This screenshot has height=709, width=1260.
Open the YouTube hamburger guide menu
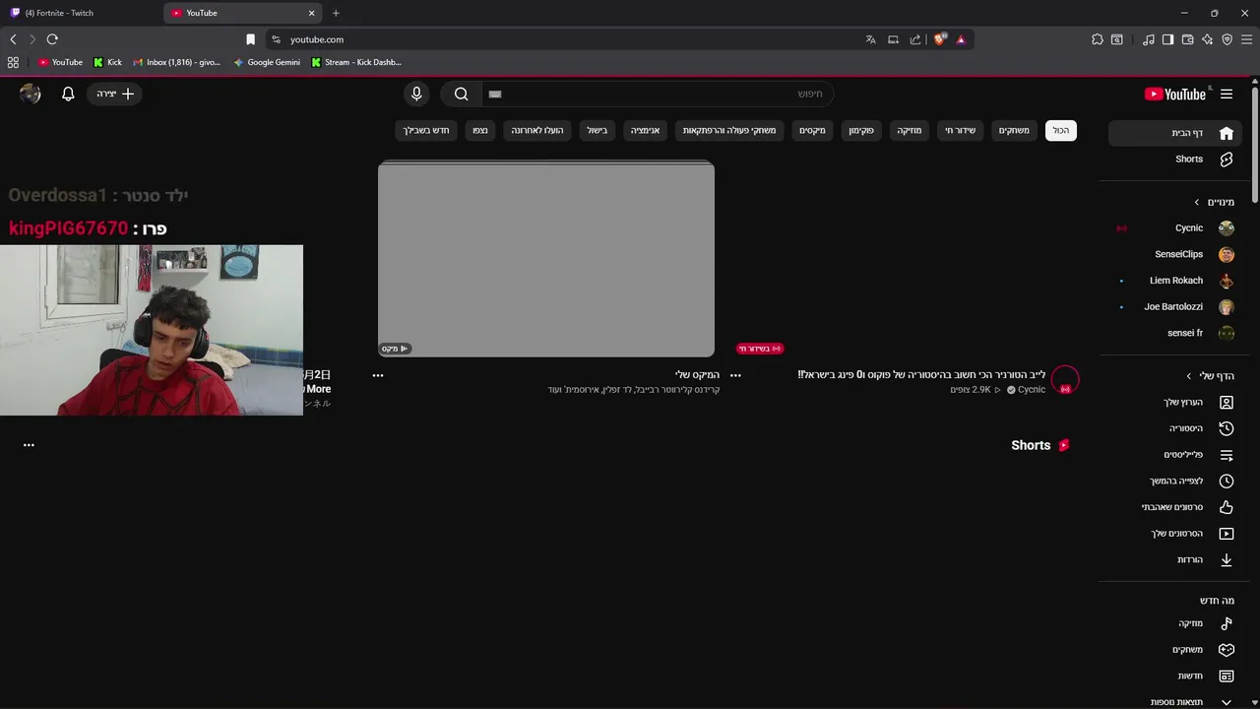1227,94
